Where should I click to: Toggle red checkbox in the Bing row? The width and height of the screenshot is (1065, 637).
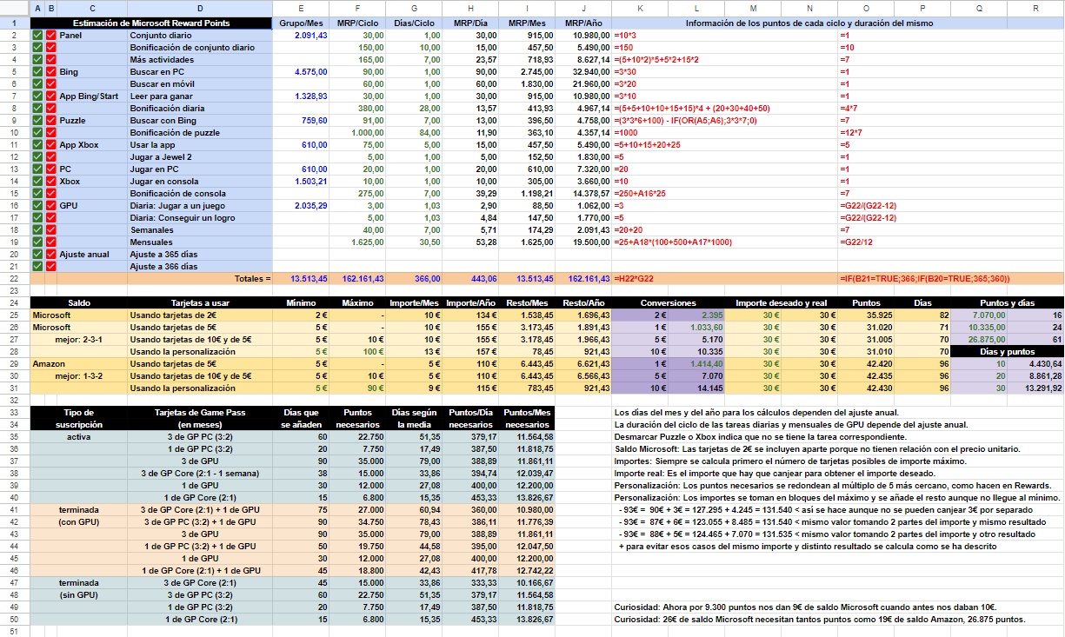(51, 71)
